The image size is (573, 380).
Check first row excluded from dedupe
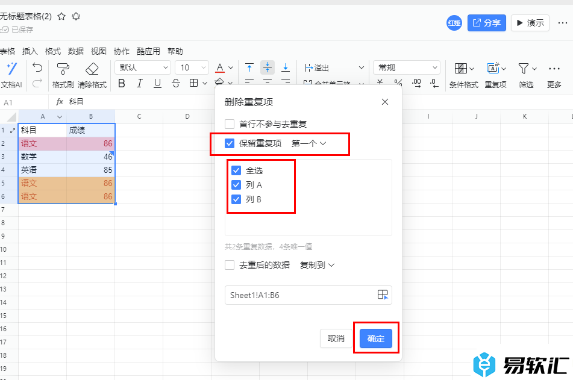tap(230, 124)
